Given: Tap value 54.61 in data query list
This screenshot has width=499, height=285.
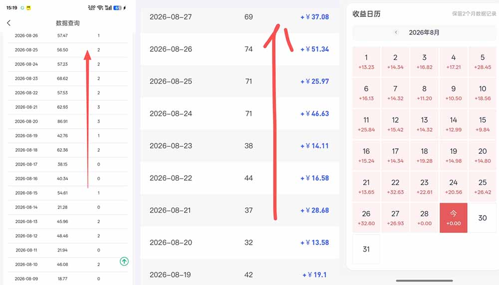Looking at the screenshot, I should click(62, 193).
